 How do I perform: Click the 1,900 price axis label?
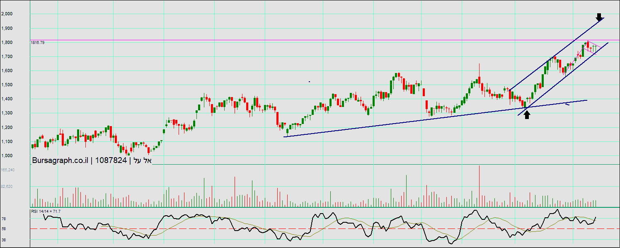tap(7, 28)
